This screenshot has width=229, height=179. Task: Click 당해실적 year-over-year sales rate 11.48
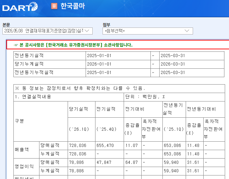point(193,146)
